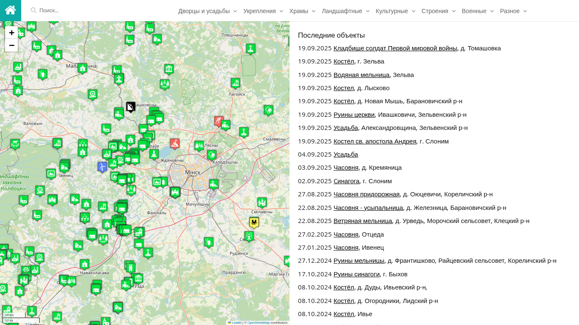Open the Разное menu
The image size is (579, 325).
point(513,11)
